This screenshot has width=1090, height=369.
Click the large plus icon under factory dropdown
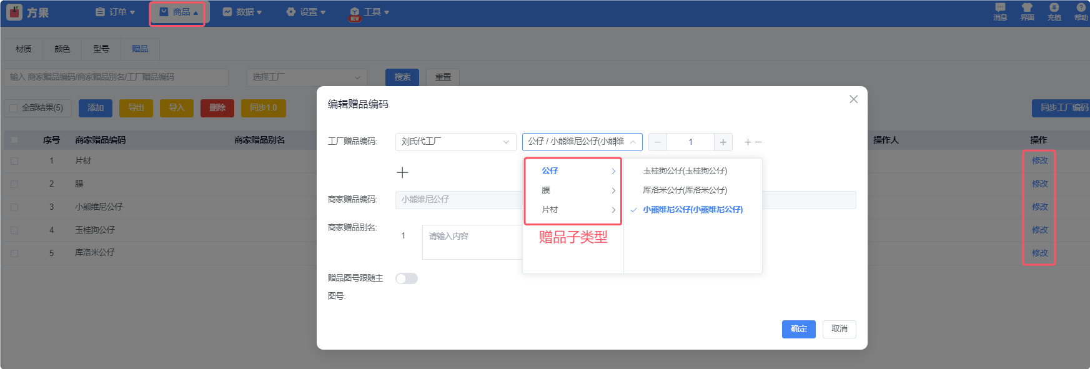click(x=402, y=172)
